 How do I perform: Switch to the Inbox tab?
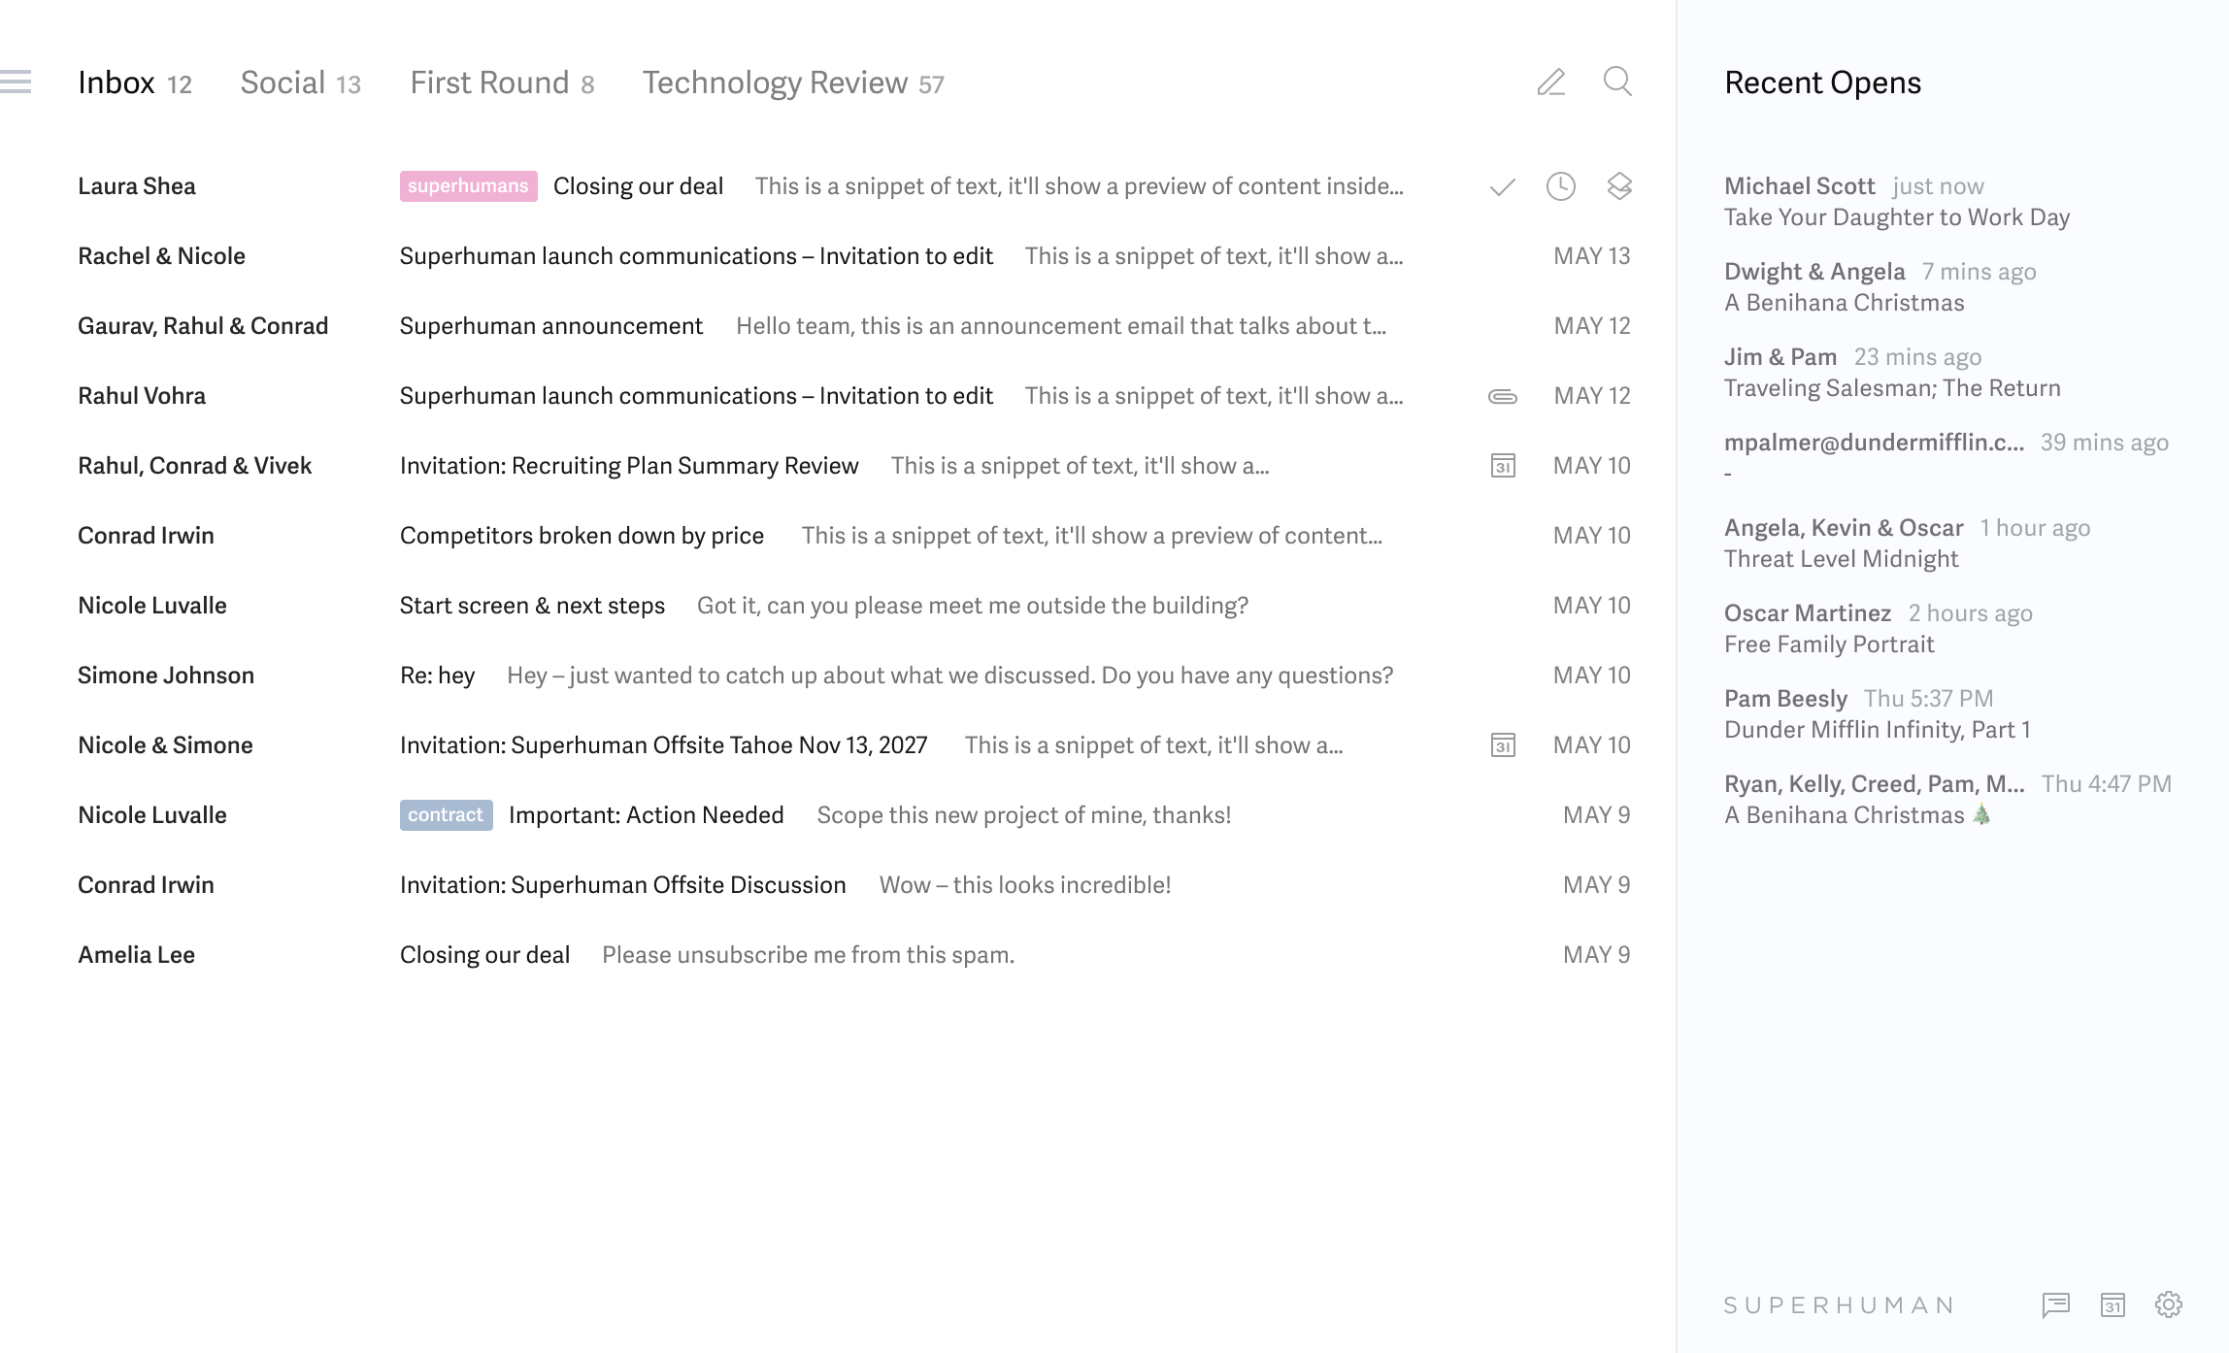[x=135, y=82]
